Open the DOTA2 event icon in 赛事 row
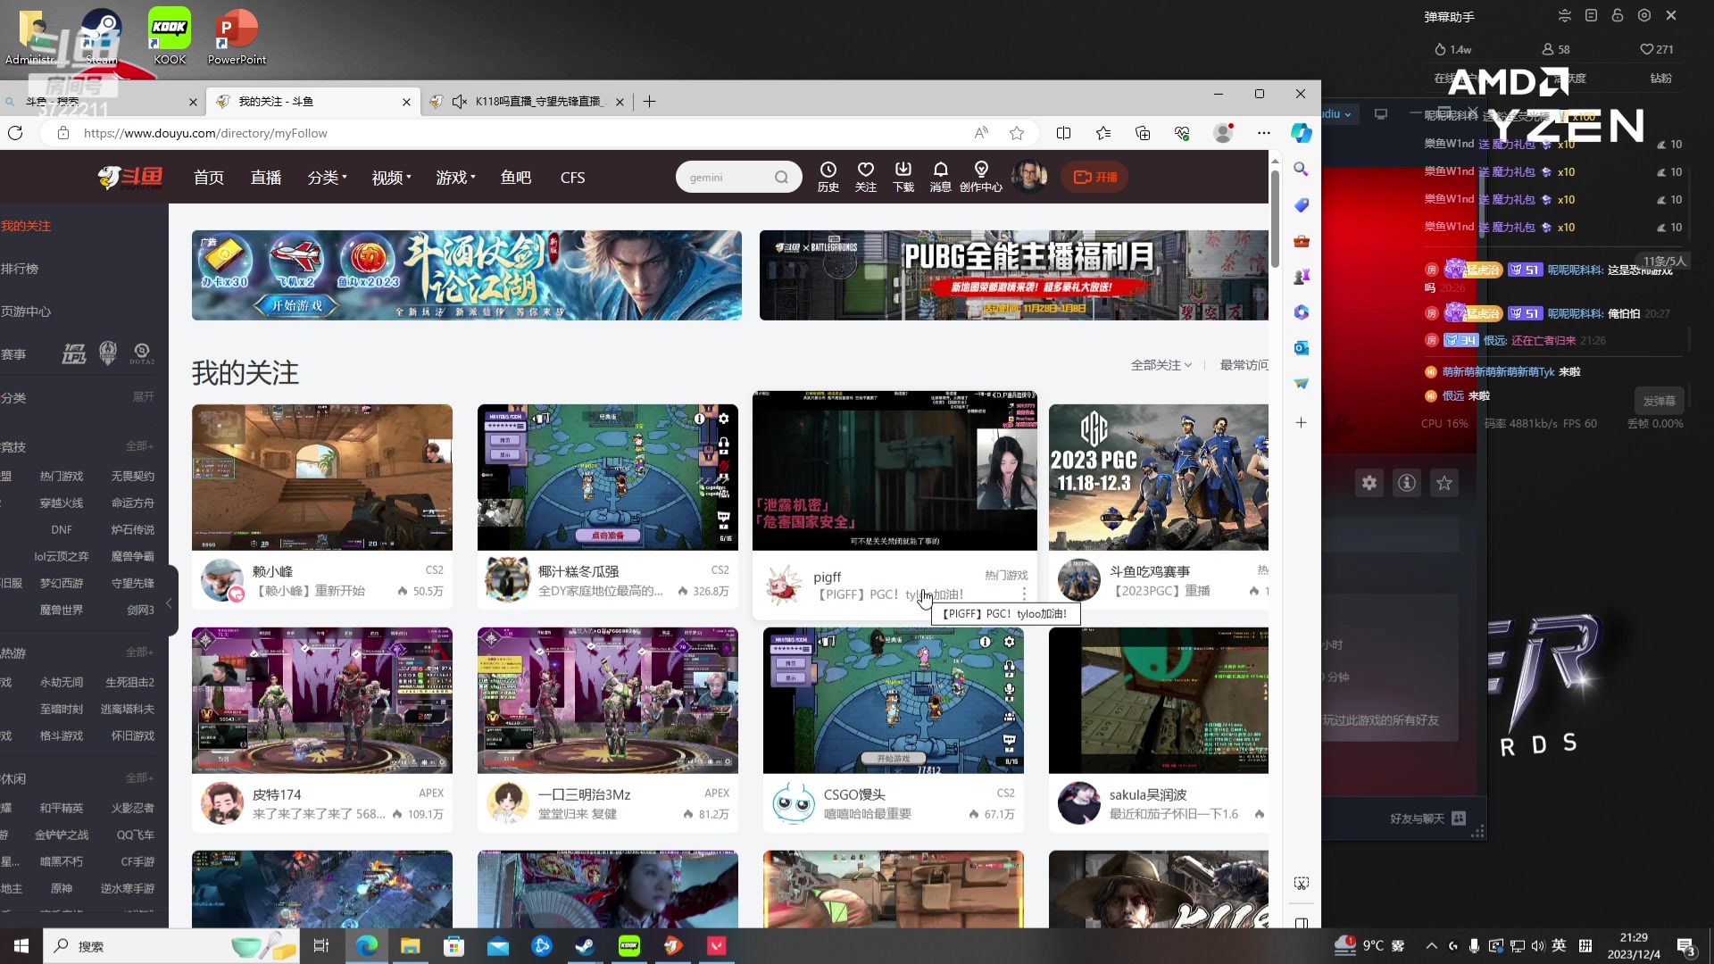 [141, 353]
